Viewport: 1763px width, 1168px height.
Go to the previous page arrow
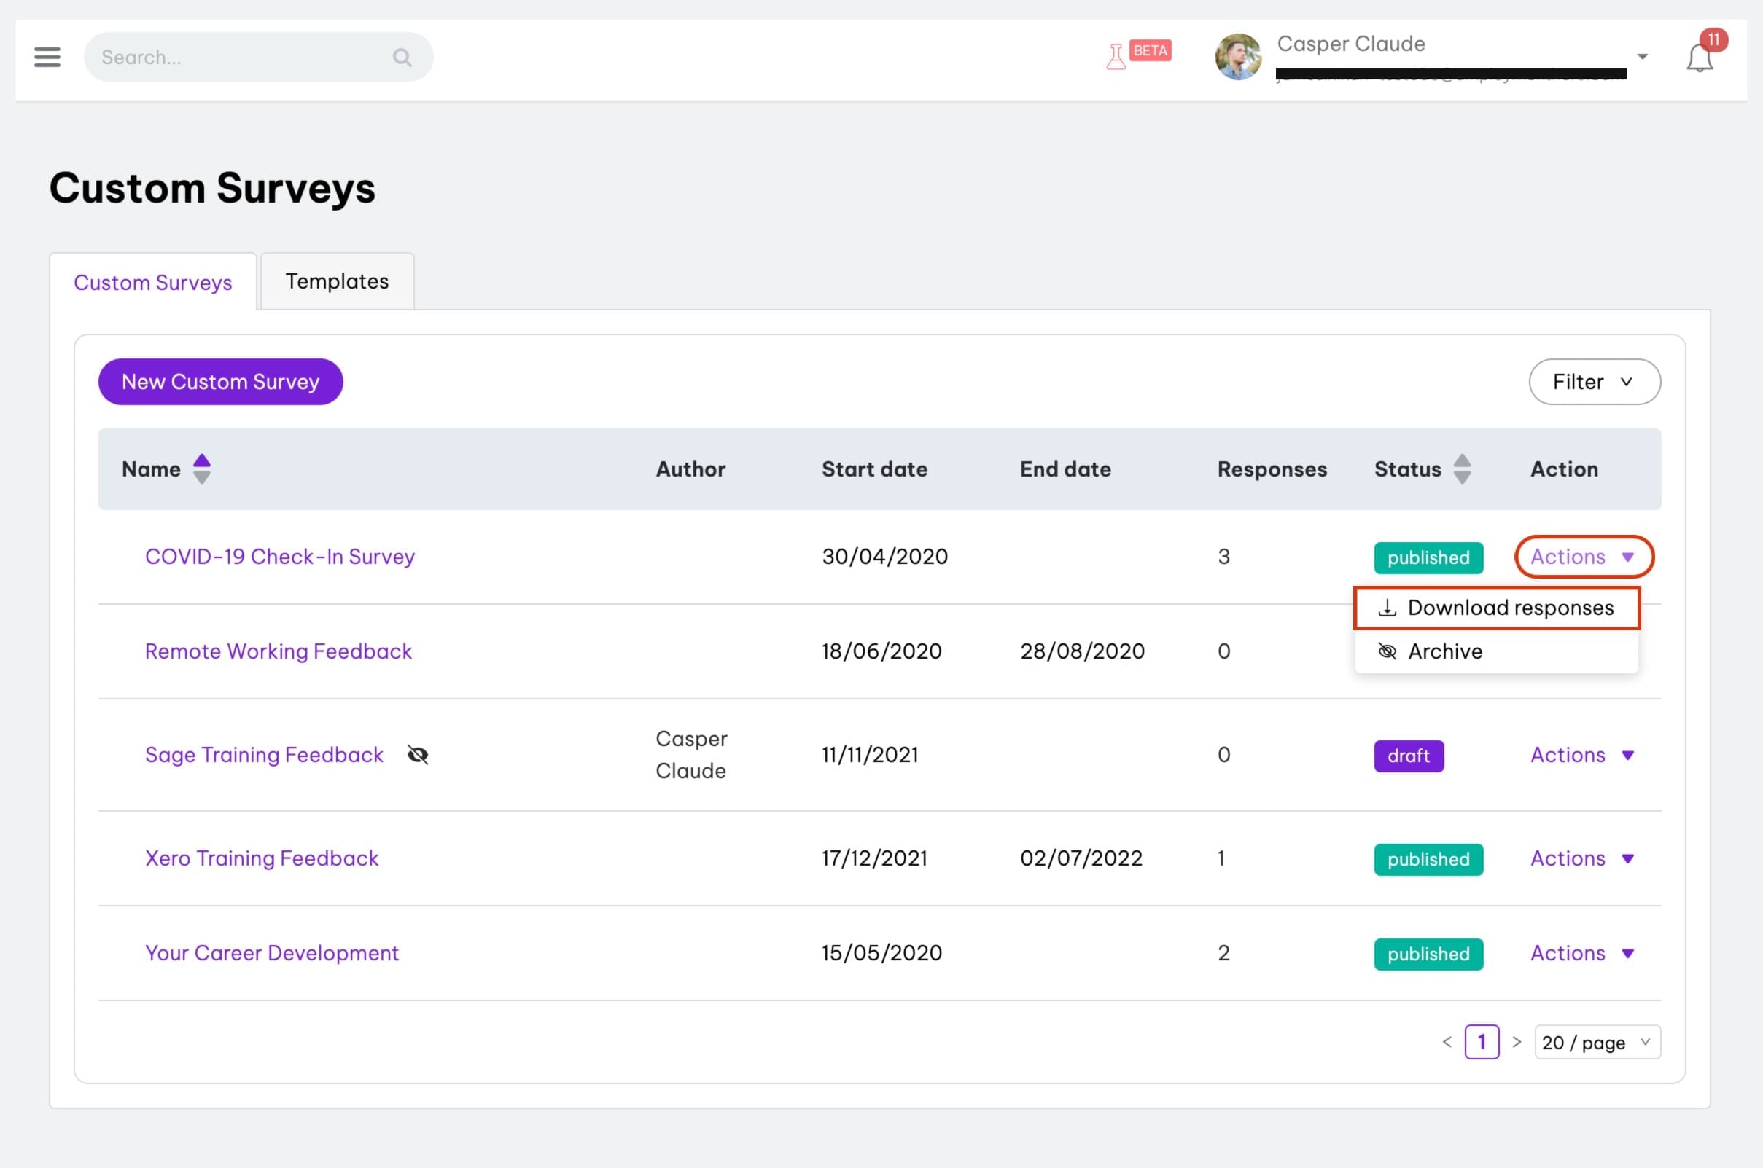[x=1446, y=1041]
